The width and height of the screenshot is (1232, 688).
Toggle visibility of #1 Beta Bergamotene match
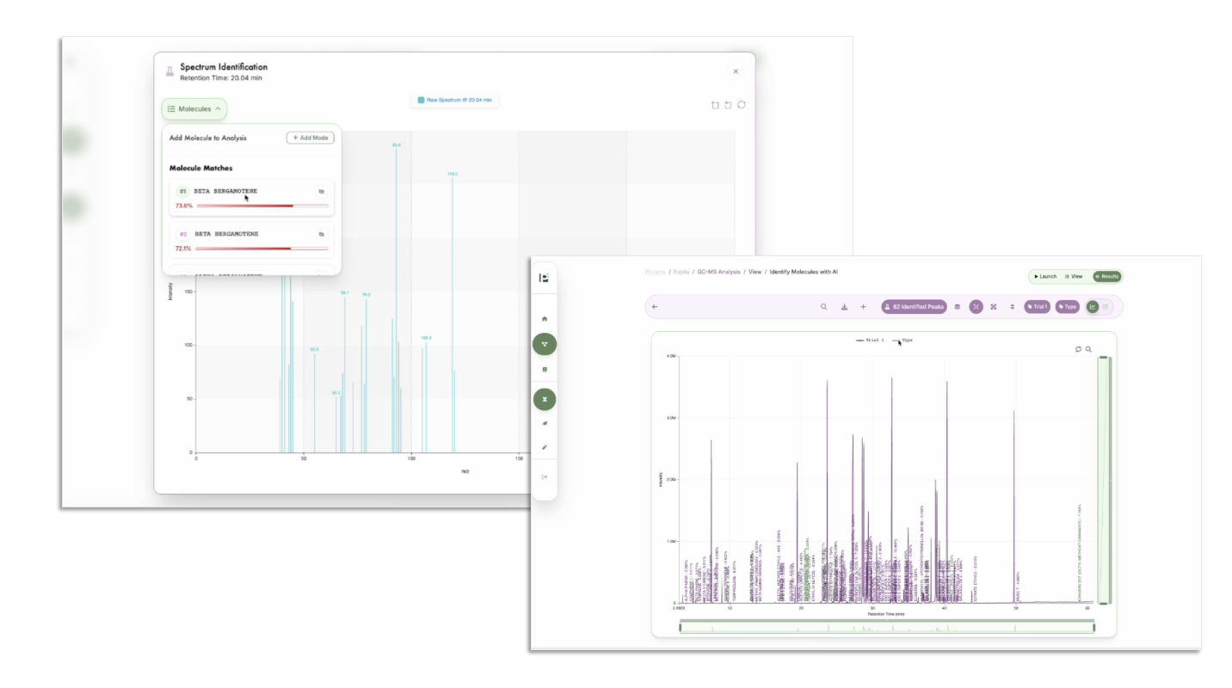tap(321, 192)
